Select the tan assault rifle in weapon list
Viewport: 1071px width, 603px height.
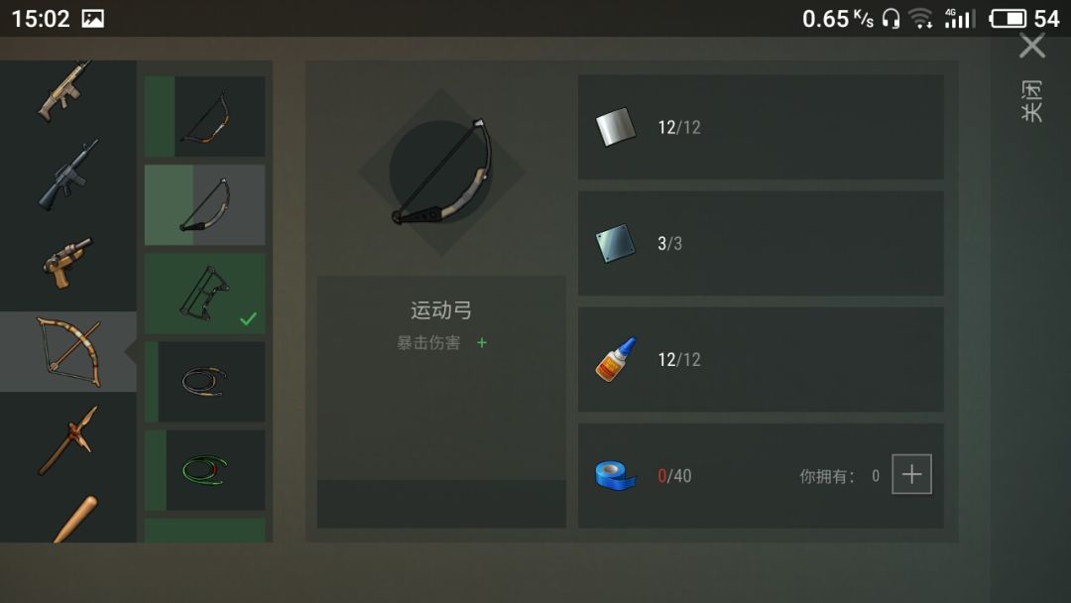point(64,91)
